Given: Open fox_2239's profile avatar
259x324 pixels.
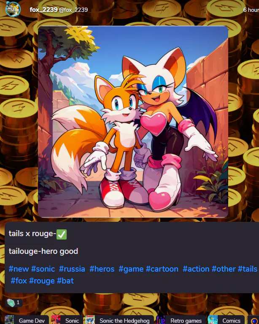Looking at the screenshot, I should [13, 9].
